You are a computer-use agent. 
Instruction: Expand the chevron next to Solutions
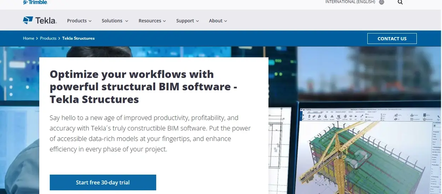(x=127, y=21)
